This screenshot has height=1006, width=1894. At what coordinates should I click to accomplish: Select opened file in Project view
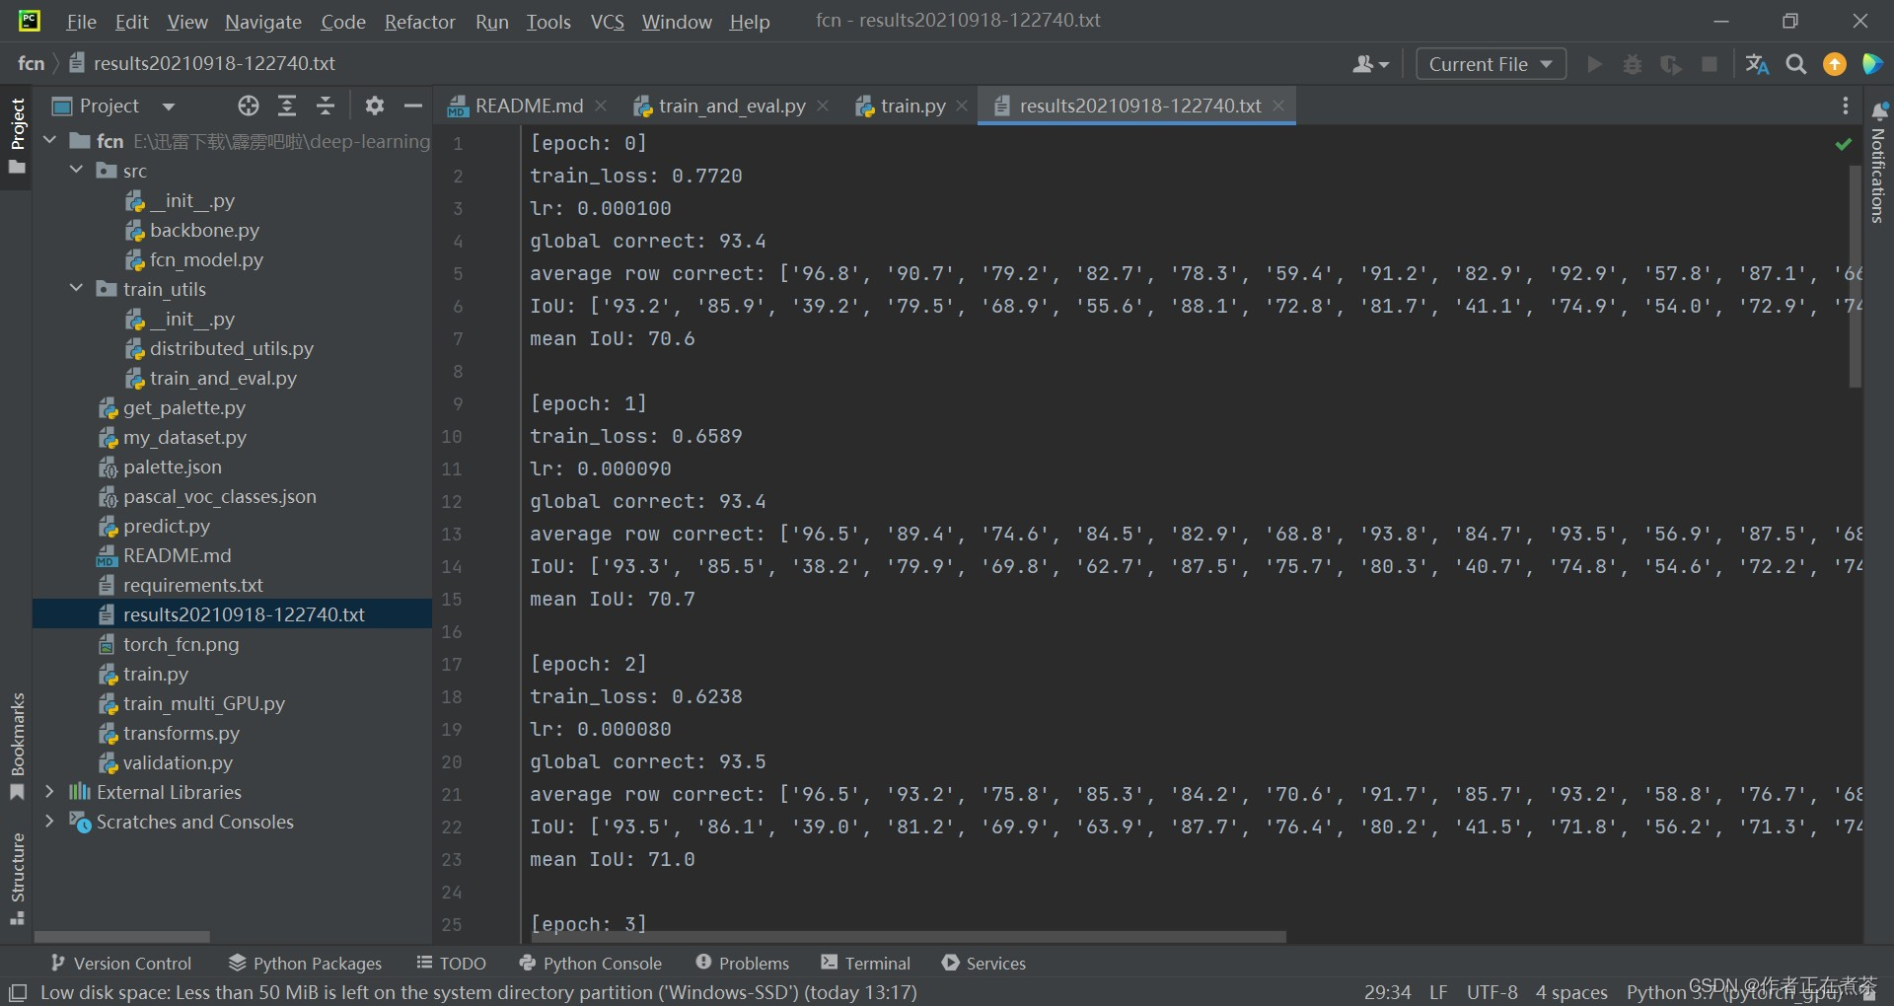tap(248, 106)
